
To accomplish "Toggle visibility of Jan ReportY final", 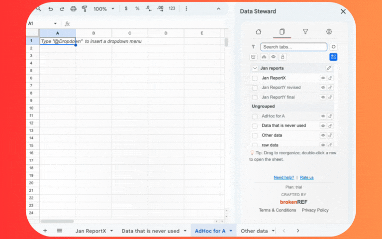I will (x=323, y=97).
